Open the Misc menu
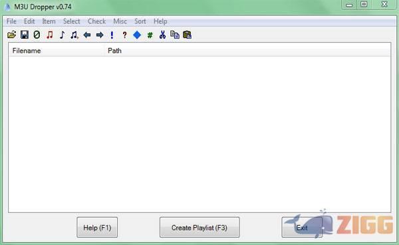 (x=120, y=21)
